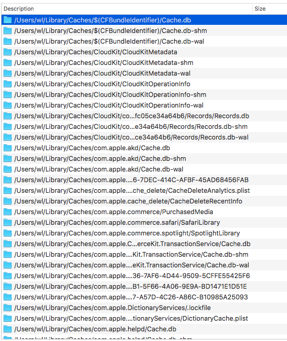Select the CloudKit/CloudKitMetadata-shm path

[104, 63]
